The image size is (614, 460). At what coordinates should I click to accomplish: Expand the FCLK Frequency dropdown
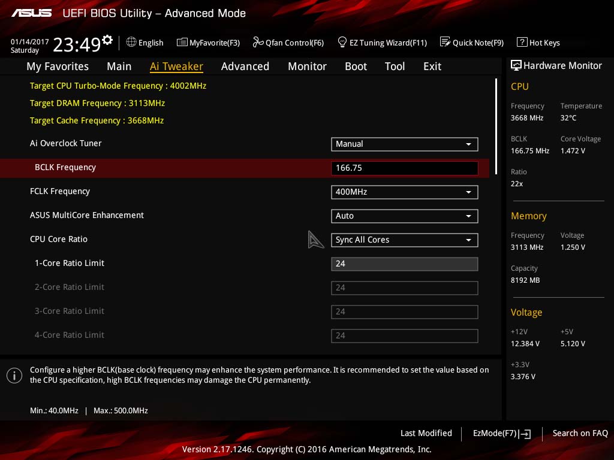tap(405, 192)
